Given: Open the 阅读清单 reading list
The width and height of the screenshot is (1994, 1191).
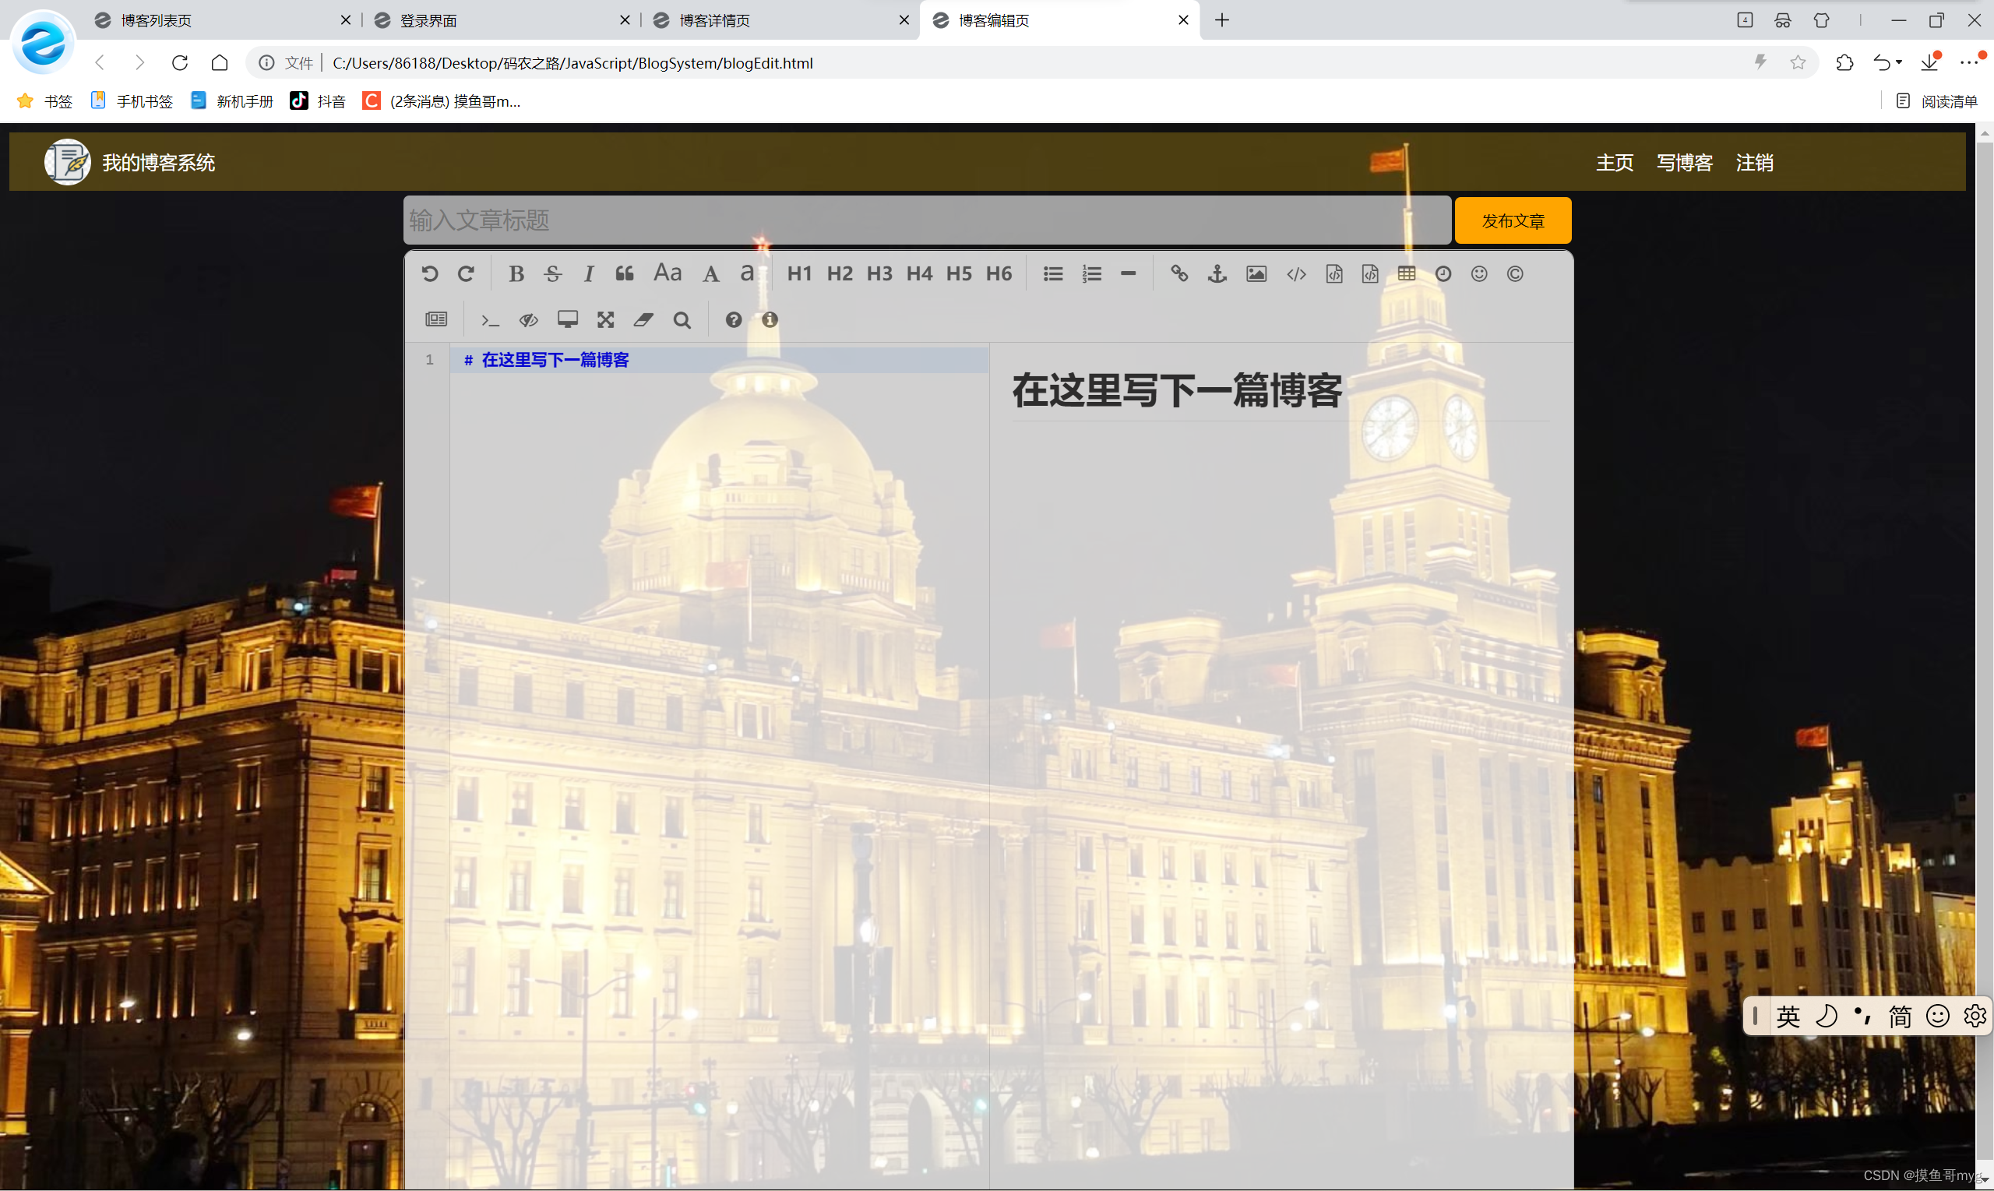Looking at the screenshot, I should (1936, 101).
